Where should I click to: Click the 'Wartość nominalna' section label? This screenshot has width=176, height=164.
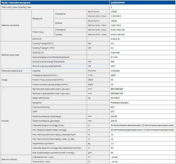[10, 25]
